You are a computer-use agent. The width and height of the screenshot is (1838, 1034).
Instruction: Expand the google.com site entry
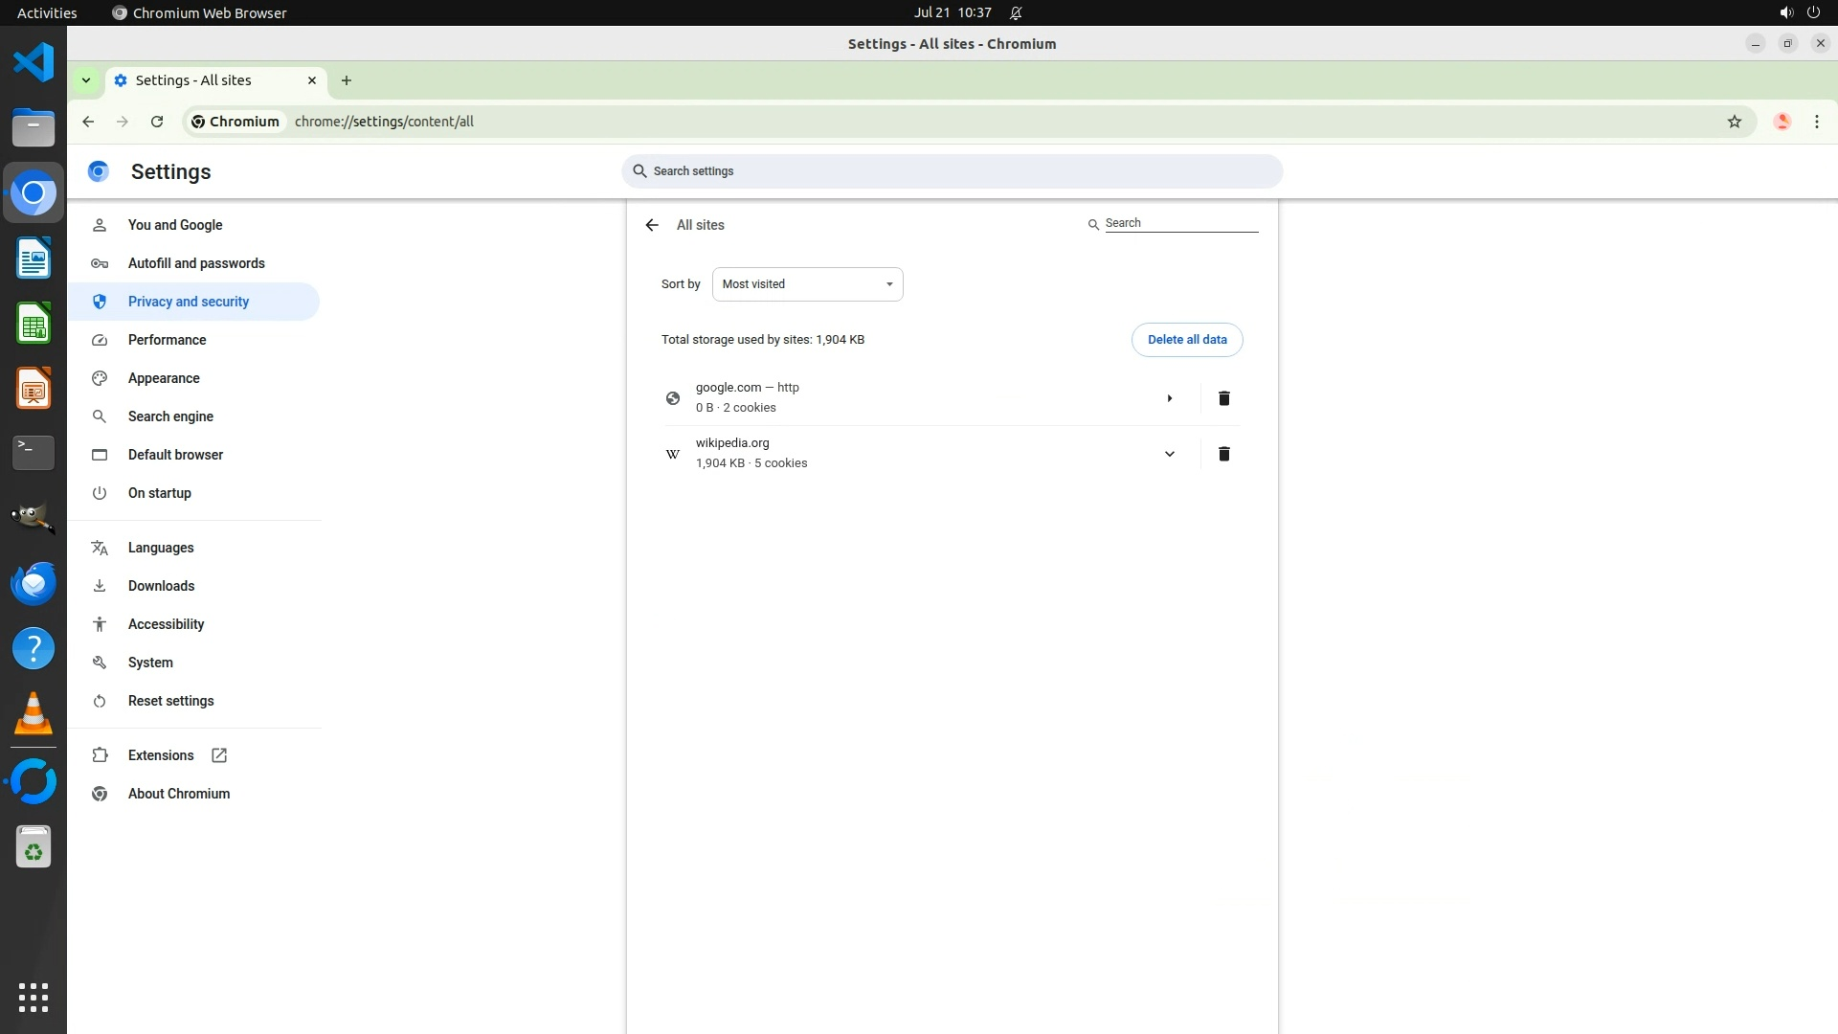tap(1169, 398)
